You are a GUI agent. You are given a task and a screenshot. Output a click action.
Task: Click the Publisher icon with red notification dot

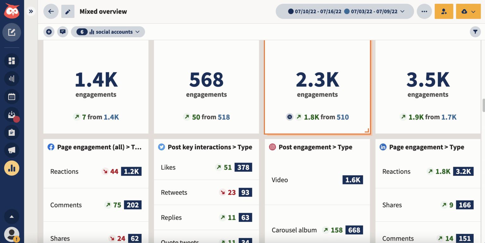tap(12, 114)
